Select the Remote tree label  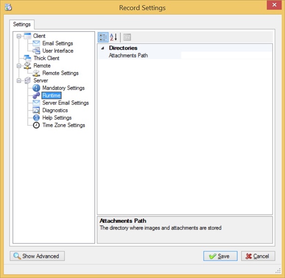[x=42, y=65]
